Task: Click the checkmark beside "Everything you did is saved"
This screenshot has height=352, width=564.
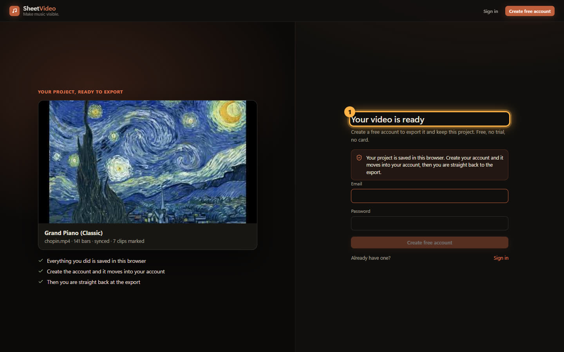Action: 41,260
